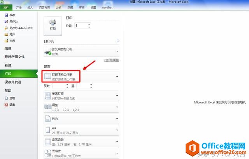
Task: Decrease copies with the down arrow
Action: (89, 27)
